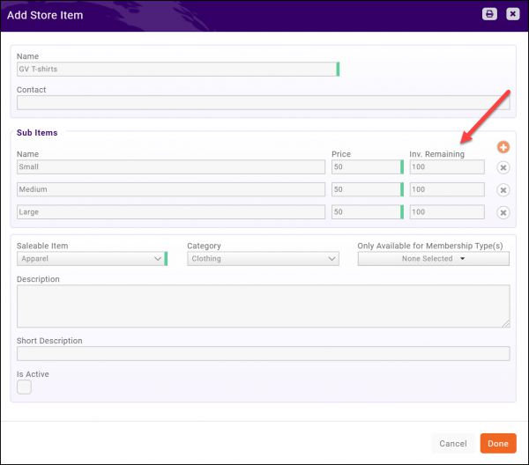529x465 pixels.
Task: Click the store item Name field
Action: click(175, 70)
